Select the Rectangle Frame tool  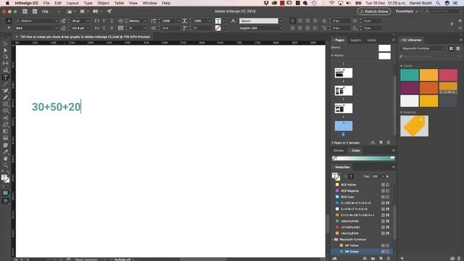point(5,104)
